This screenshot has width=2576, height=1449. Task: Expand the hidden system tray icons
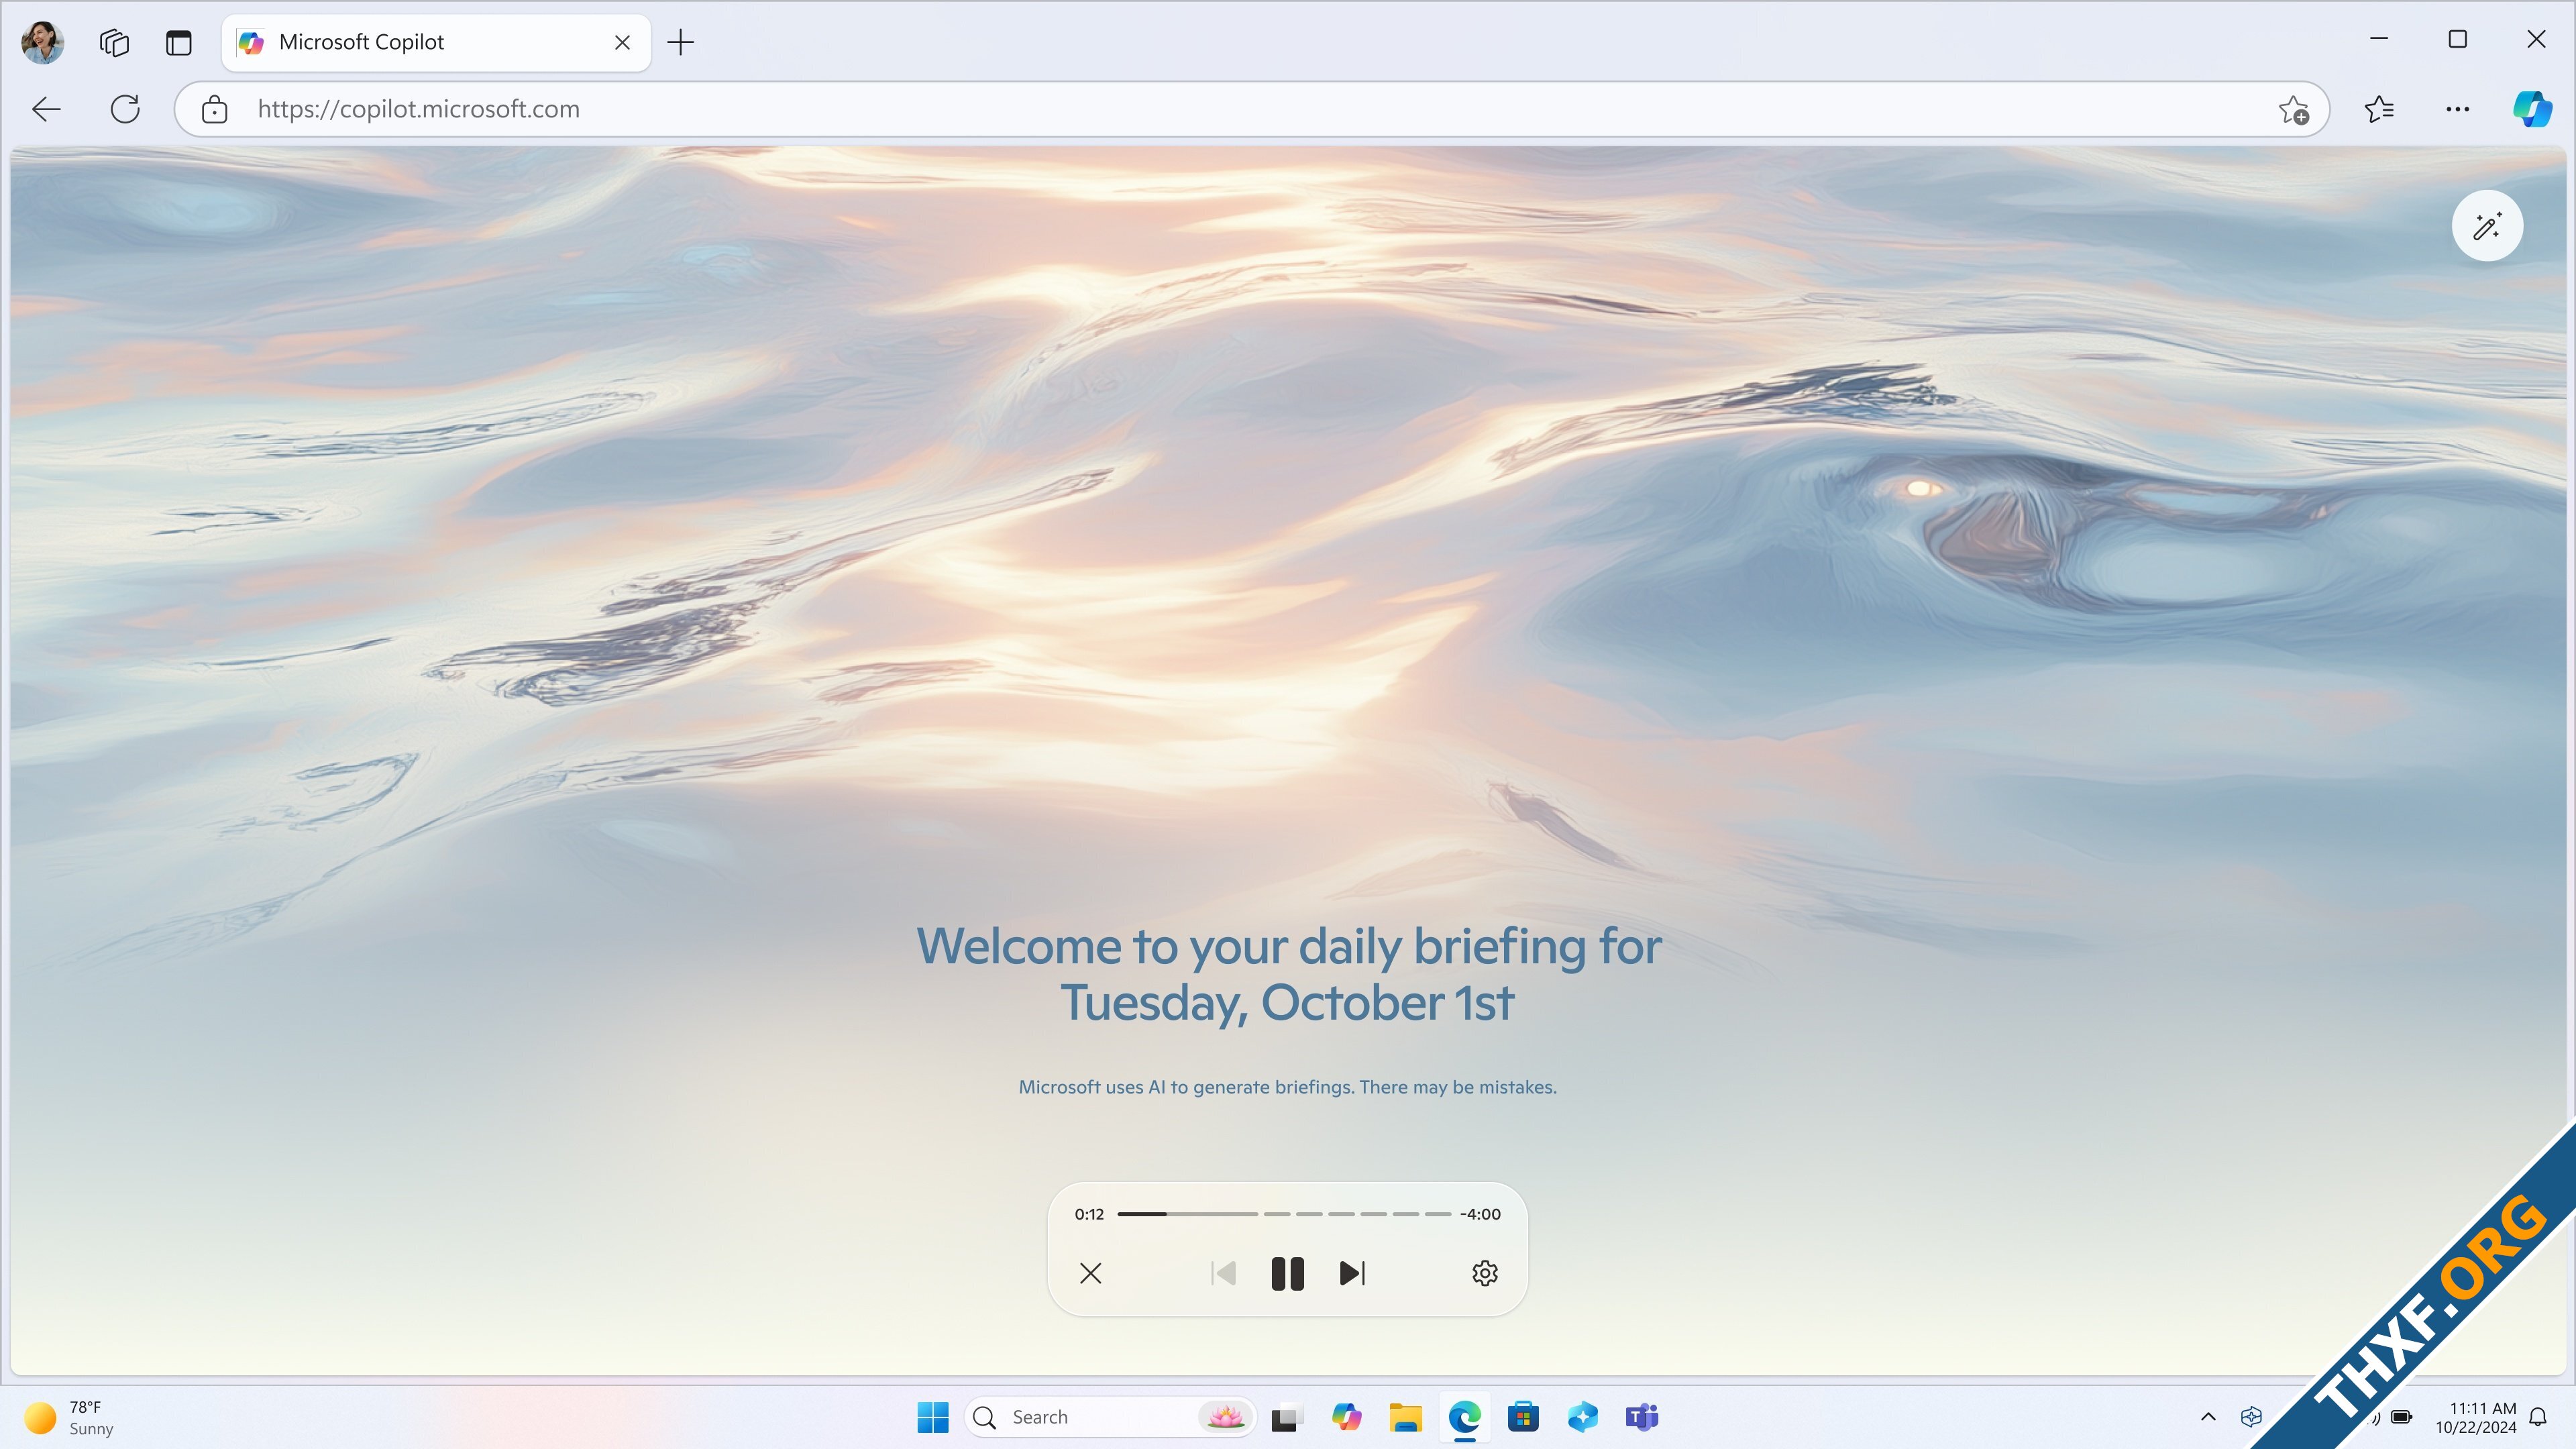[x=2209, y=1417]
